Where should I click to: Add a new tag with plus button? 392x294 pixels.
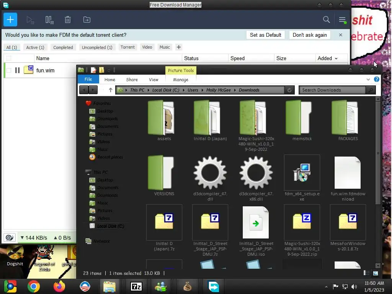tap(178, 47)
